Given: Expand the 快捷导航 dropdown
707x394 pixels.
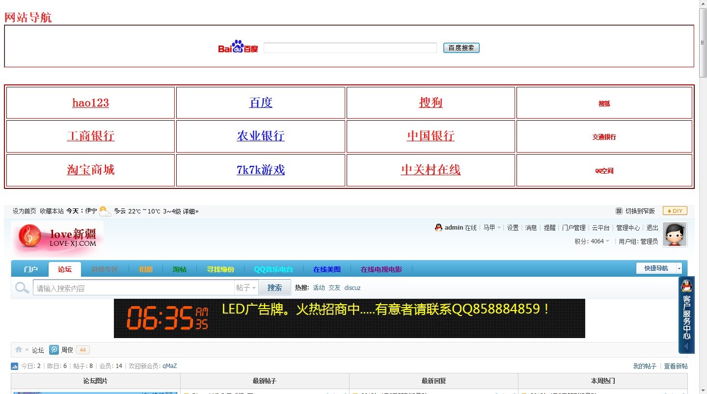Looking at the screenshot, I should coord(658,268).
